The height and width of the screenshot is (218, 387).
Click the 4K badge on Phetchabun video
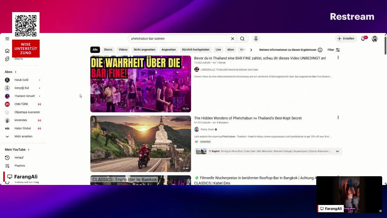(196, 142)
